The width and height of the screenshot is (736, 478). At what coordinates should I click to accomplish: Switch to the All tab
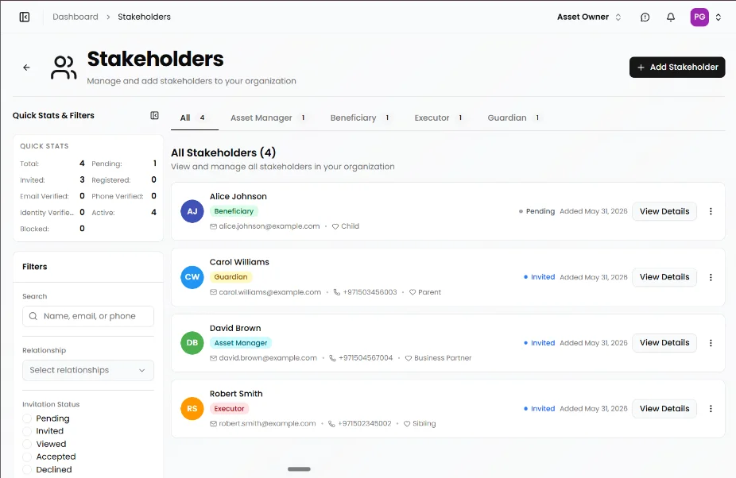click(194, 118)
